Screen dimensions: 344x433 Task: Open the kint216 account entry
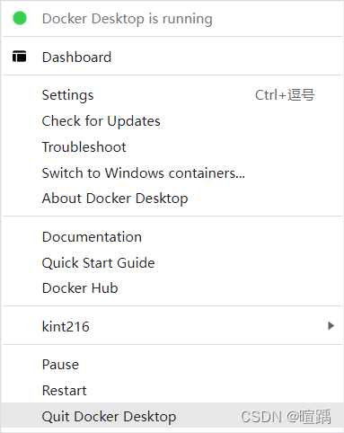(x=172, y=326)
